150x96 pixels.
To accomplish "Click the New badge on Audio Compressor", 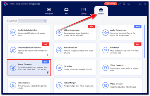I will 138,26.
